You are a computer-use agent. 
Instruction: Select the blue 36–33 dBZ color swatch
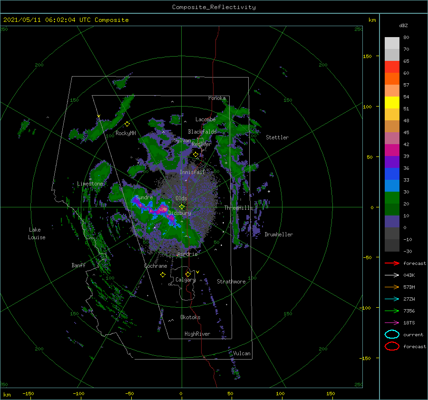coord(392,174)
